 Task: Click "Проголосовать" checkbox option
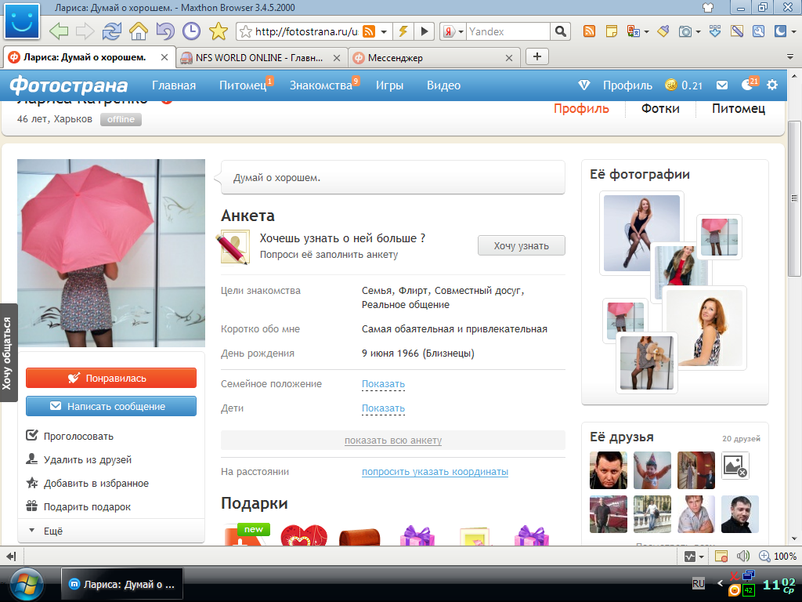point(78,437)
